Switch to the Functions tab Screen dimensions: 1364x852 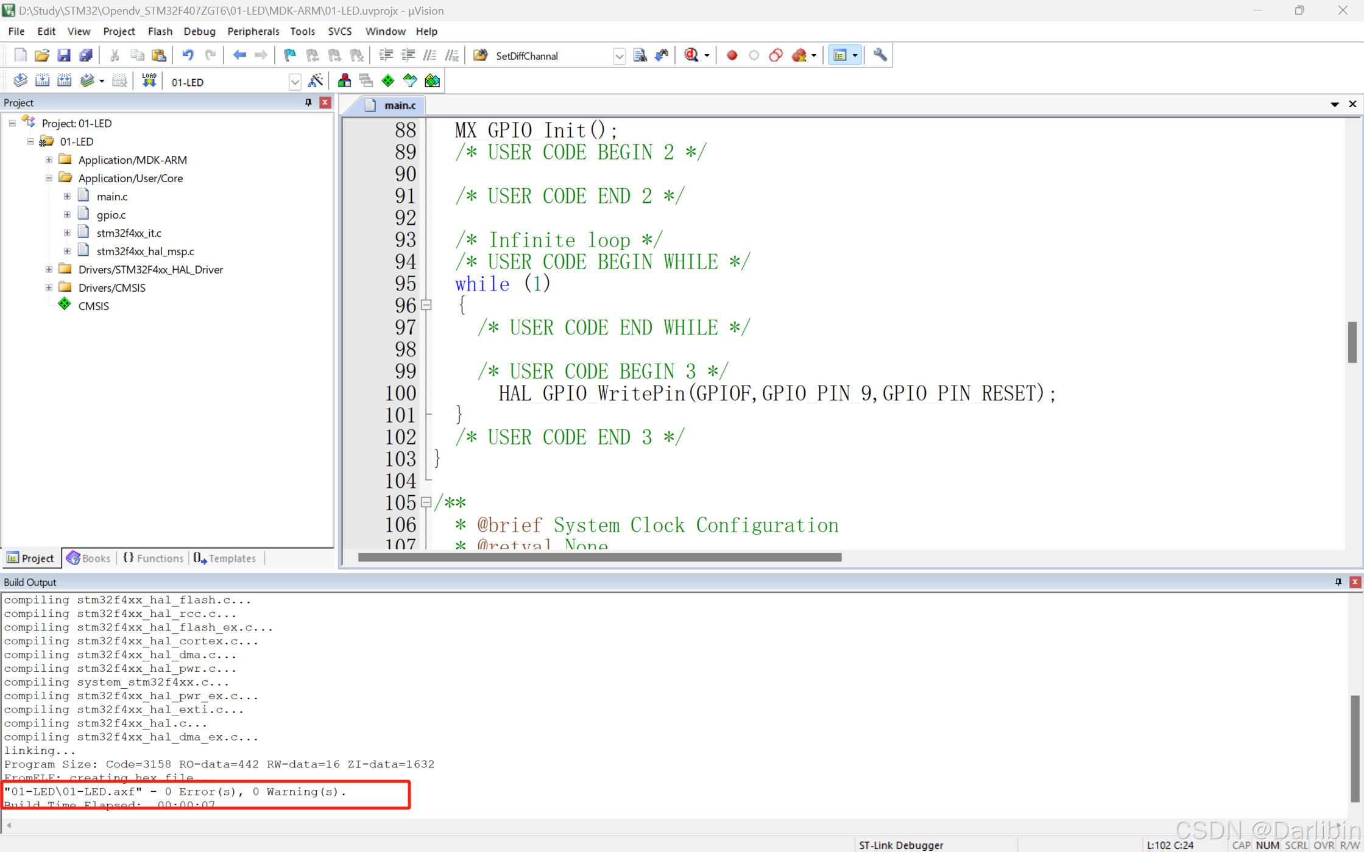153,558
